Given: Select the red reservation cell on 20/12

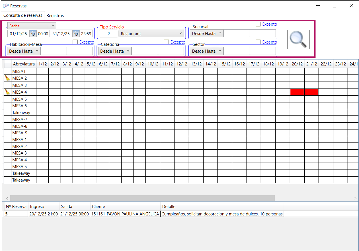Looking at the screenshot, I should coord(297,92).
